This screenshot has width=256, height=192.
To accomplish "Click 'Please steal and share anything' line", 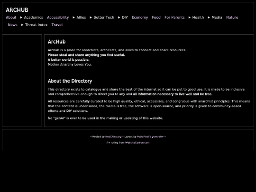I will (x=86, y=55).
